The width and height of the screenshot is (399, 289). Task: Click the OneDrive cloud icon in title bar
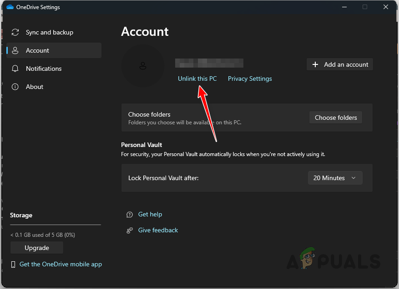(x=10, y=7)
